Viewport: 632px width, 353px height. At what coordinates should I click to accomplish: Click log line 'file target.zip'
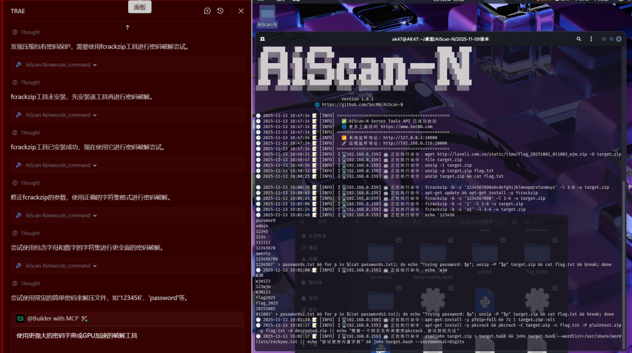tap(443, 160)
